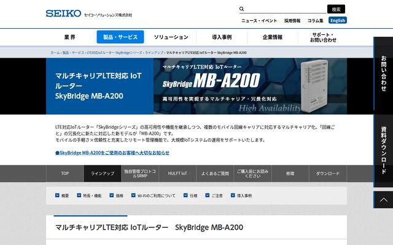Jump to the 概要 overview section

[x=65, y=196]
